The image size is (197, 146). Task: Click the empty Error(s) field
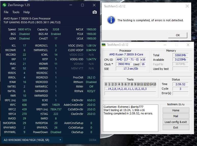[180, 93]
